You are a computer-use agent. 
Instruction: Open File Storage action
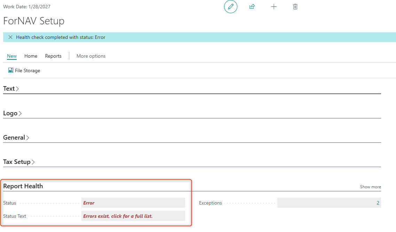tap(24, 71)
